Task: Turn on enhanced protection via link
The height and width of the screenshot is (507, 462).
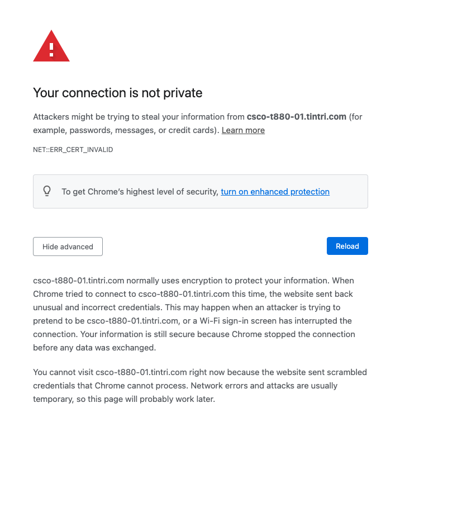Action: click(275, 192)
